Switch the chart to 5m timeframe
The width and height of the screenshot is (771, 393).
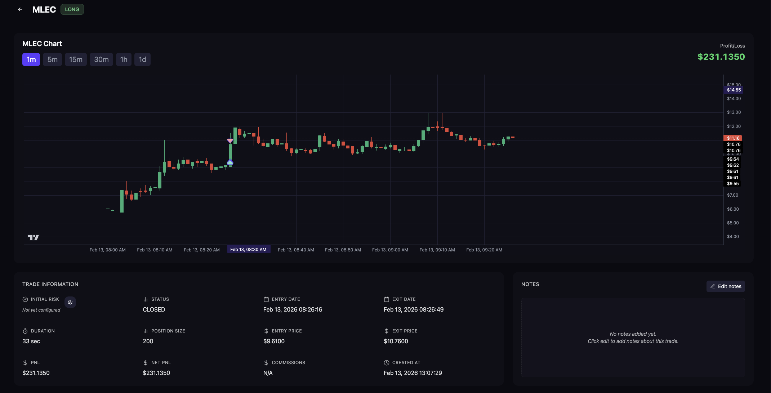tap(52, 59)
